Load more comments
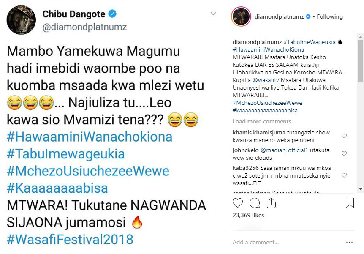The image size is (364, 254). 262,121
